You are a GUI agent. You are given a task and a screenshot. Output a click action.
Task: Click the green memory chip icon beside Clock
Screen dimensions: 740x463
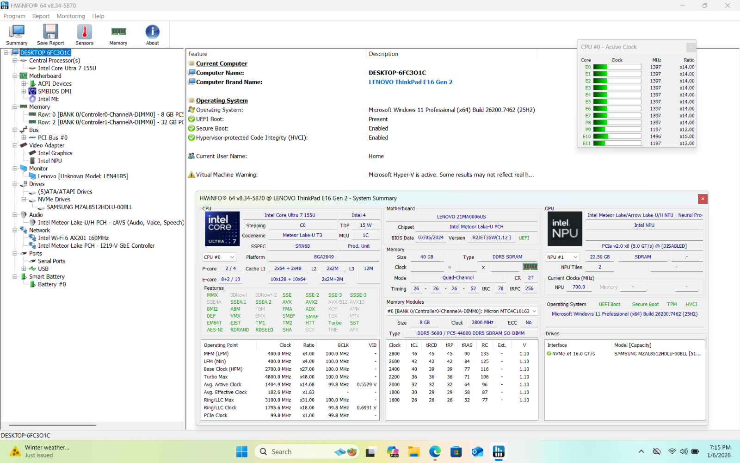[x=530, y=267]
